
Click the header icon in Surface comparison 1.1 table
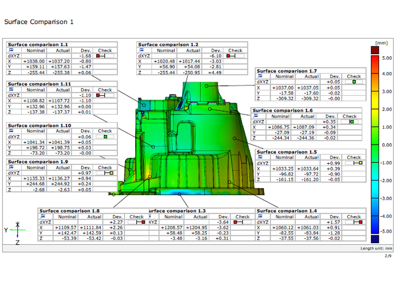[x=10, y=50]
